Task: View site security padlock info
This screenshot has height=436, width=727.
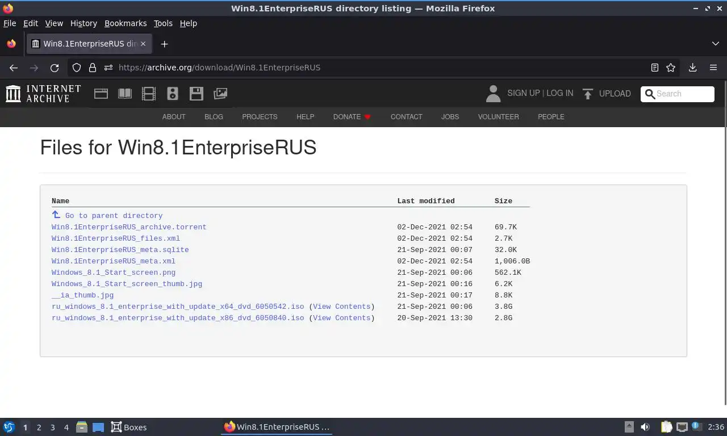Action: point(93,68)
